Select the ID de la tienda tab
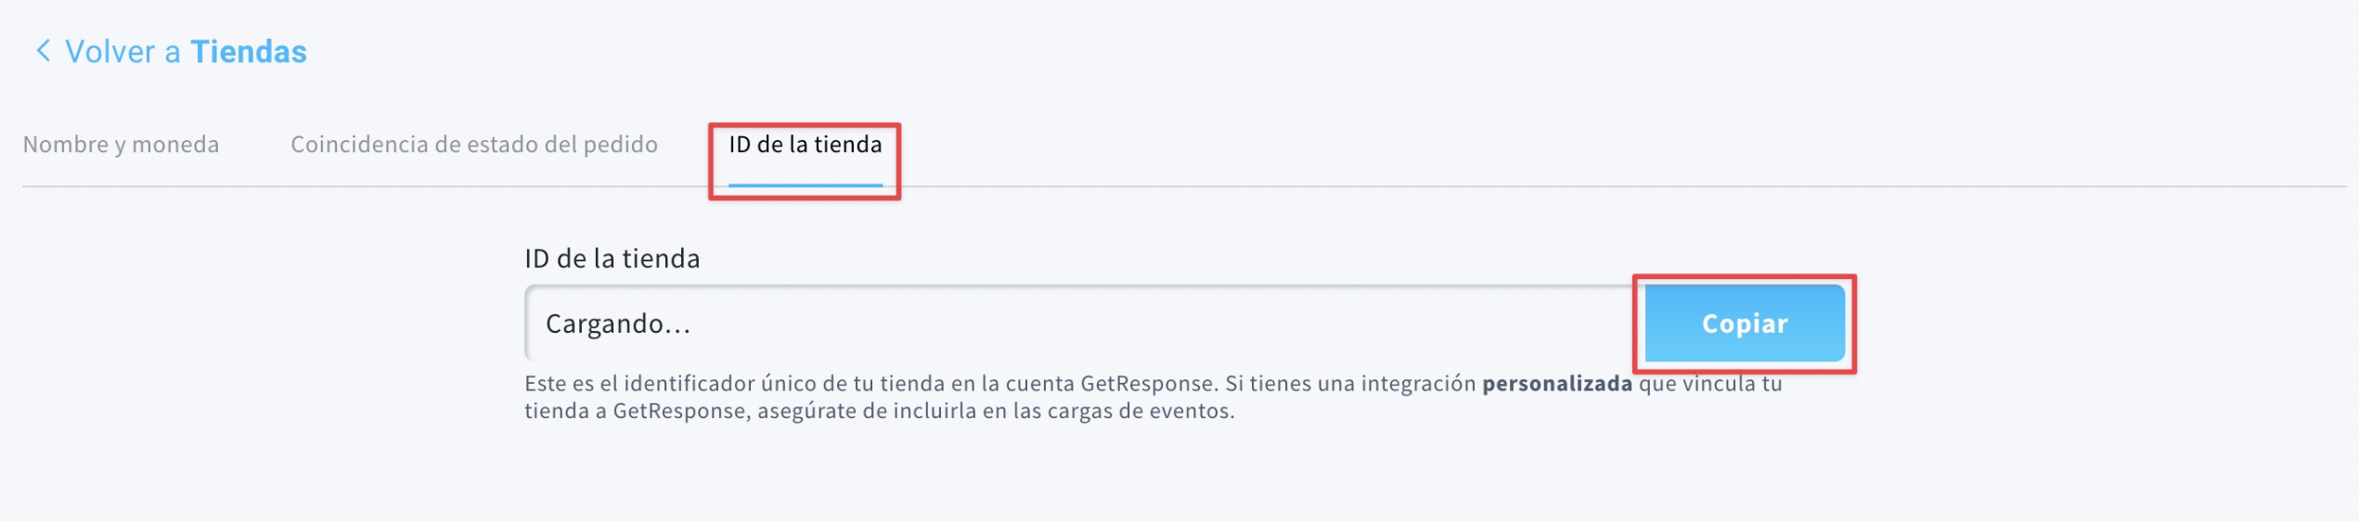 click(805, 145)
